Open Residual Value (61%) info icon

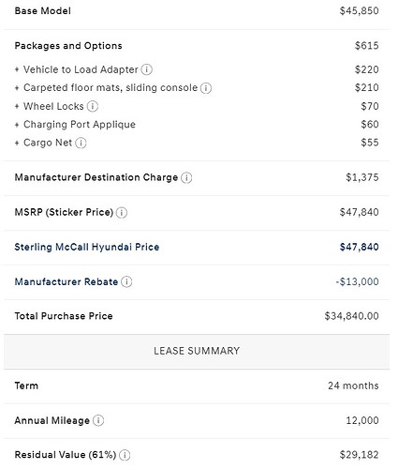pyautogui.click(x=125, y=455)
